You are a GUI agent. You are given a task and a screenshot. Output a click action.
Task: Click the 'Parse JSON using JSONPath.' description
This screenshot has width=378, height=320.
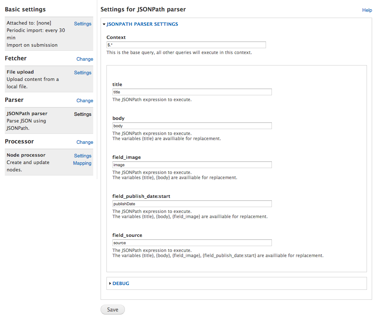26,124
